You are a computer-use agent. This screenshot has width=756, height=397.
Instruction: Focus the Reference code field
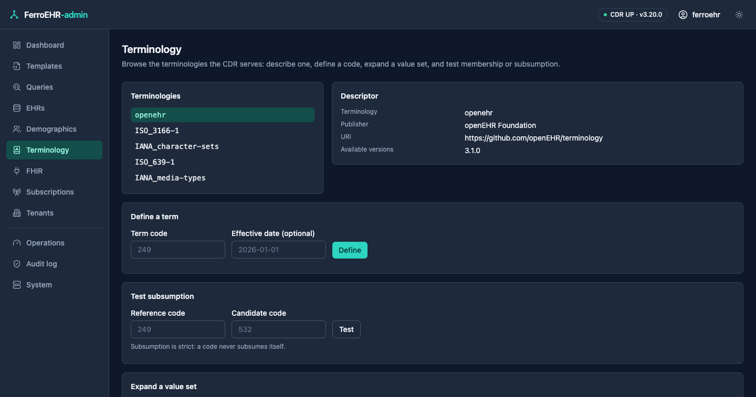pos(178,329)
